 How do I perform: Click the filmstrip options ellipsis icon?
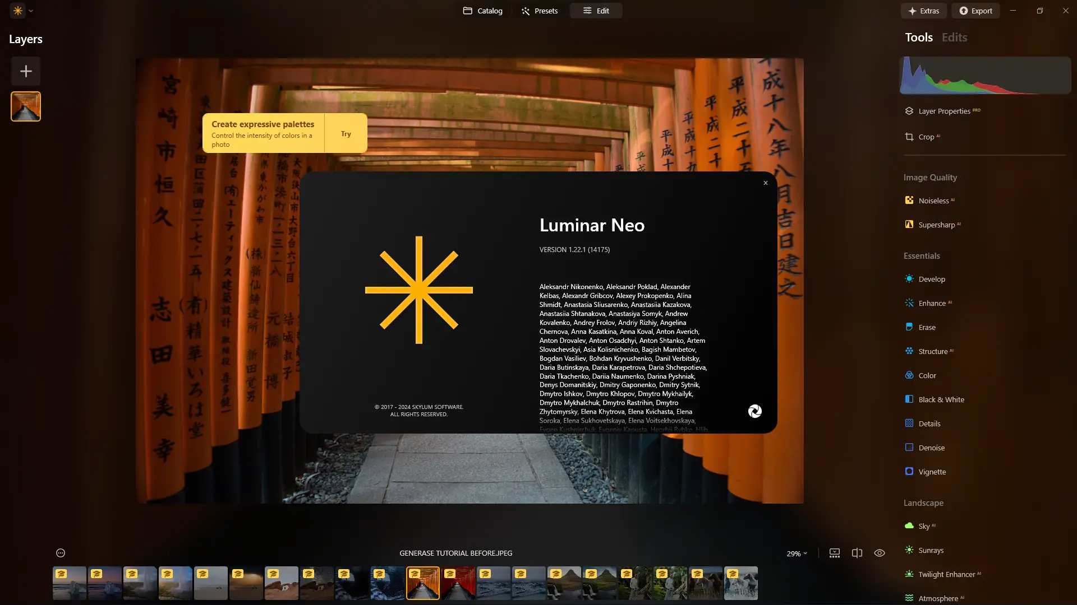pos(61,553)
